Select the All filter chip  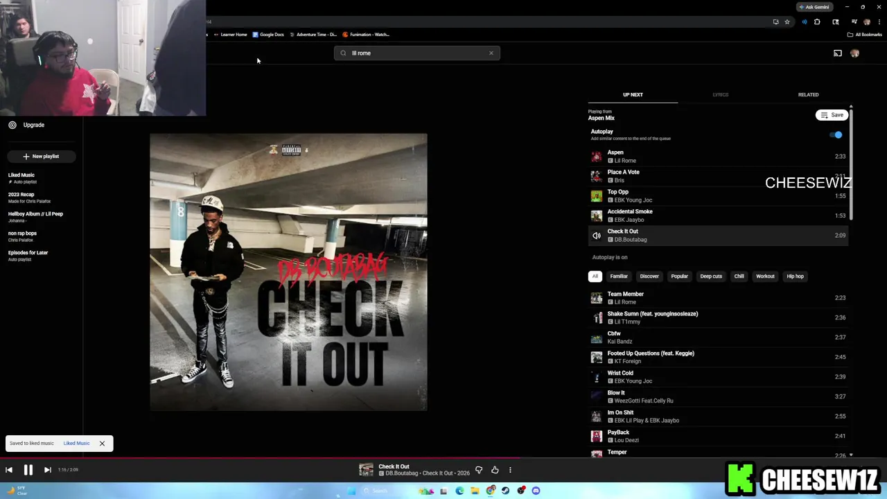(595, 276)
